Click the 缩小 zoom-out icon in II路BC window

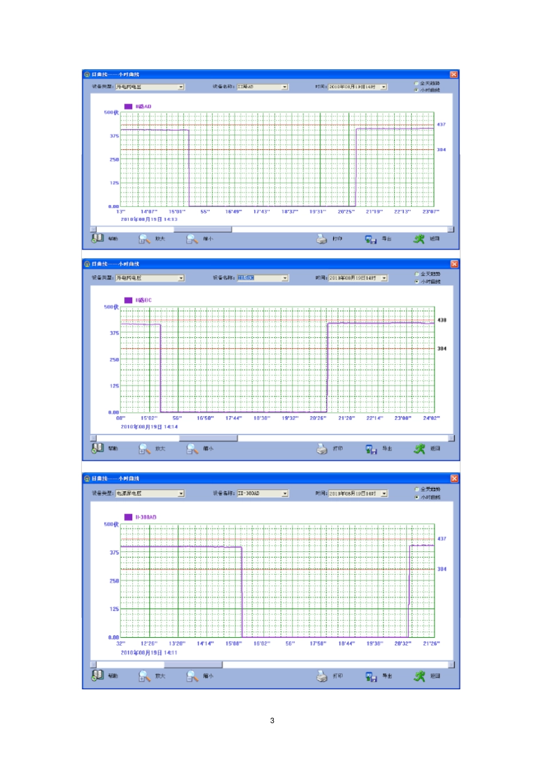(192, 449)
